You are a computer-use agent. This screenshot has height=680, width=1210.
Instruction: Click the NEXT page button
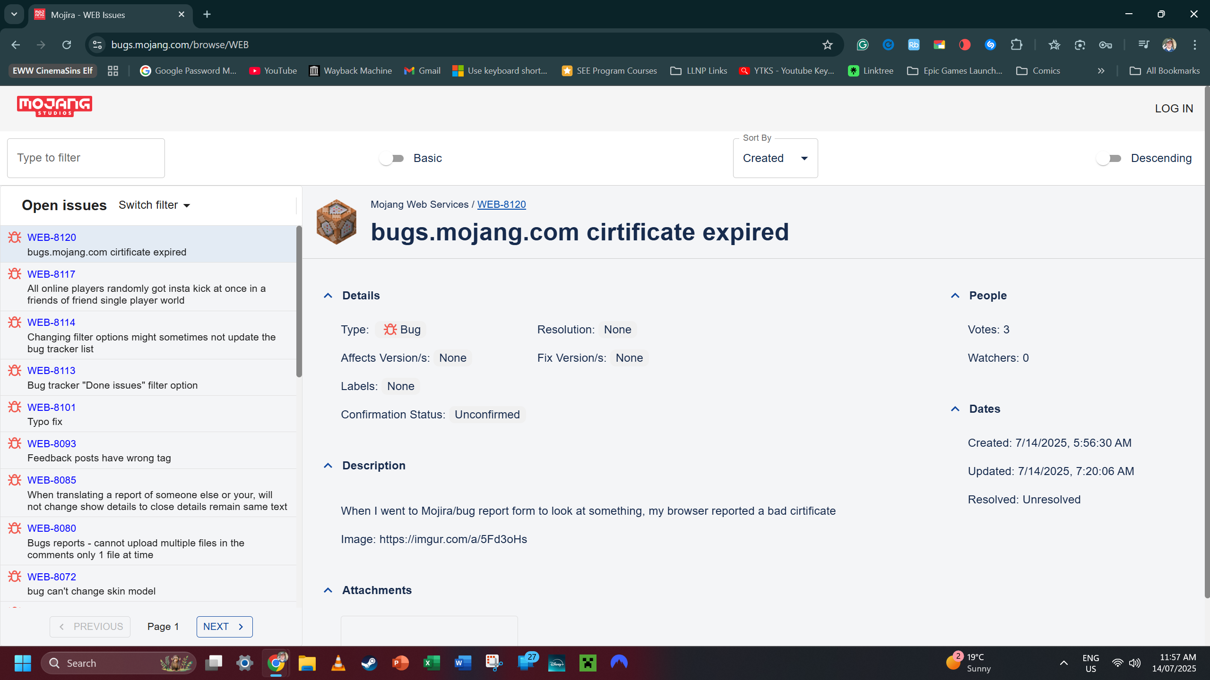click(x=224, y=627)
